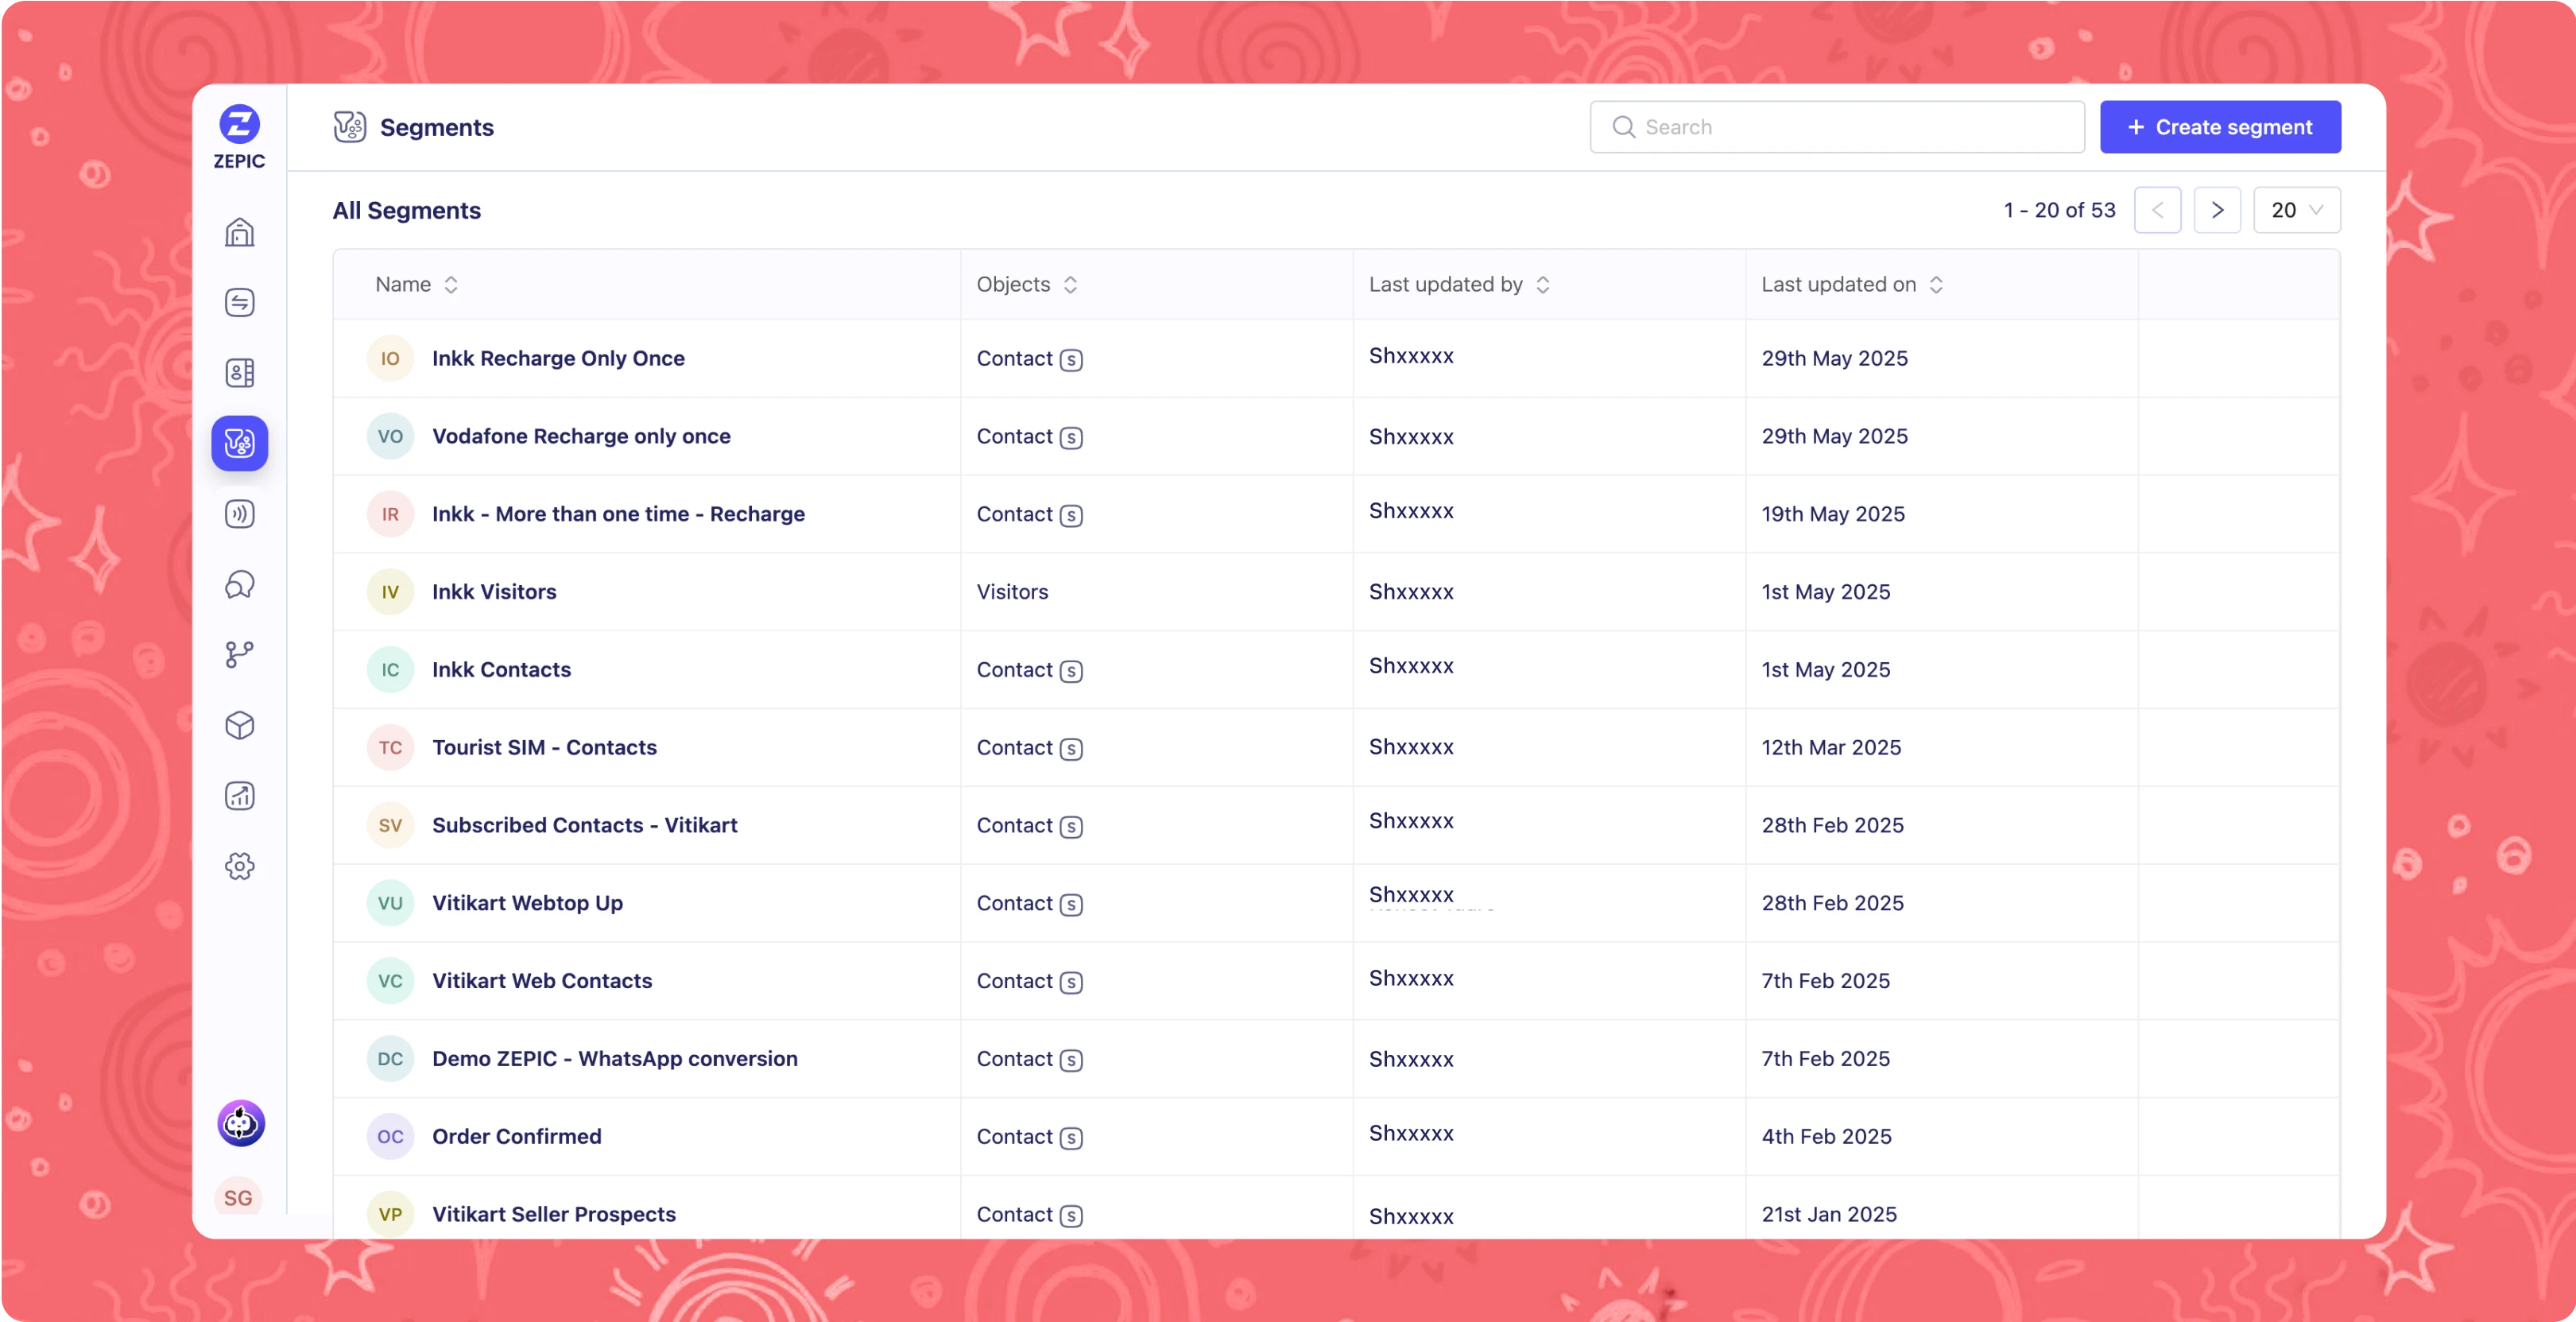Click the IR avatar badge
The image size is (2576, 1322).
coord(390,514)
